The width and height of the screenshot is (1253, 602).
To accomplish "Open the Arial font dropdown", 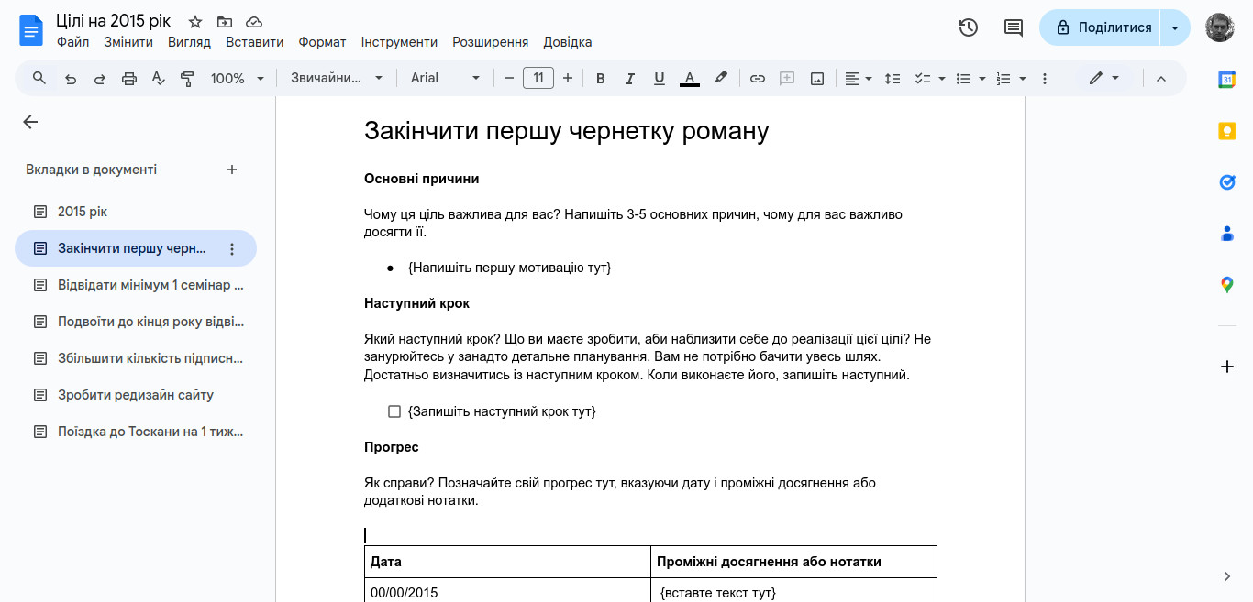I will click(446, 79).
